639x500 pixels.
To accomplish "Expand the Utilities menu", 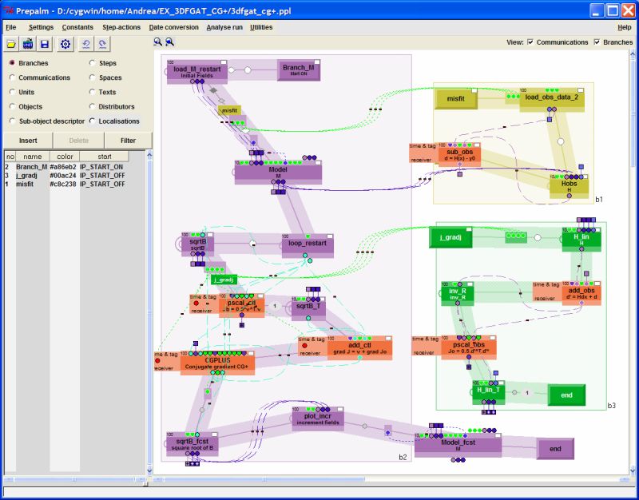I will pos(260,27).
